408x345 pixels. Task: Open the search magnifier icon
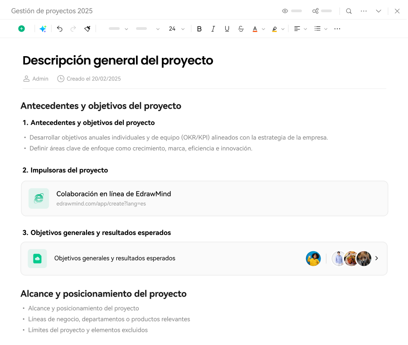[x=349, y=11]
